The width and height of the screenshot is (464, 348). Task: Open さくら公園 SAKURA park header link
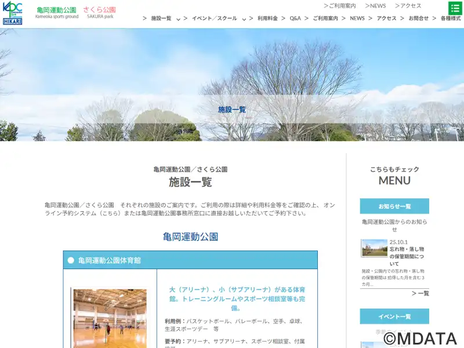tap(100, 13)
